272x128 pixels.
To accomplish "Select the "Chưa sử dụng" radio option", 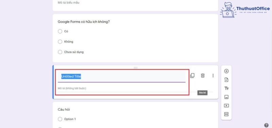I will coord(60,52).
